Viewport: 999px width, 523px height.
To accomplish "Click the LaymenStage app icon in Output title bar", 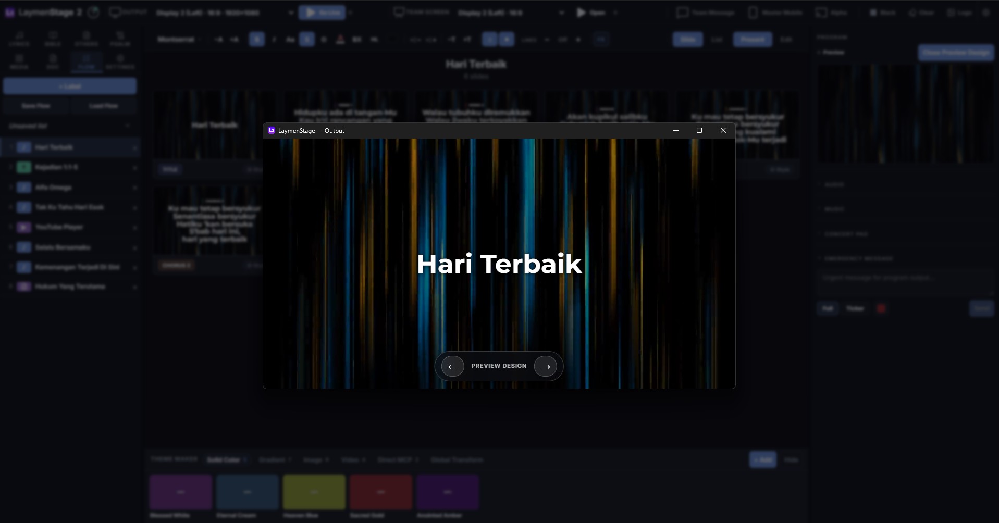I will pyautogui.click(x=272, y=130).
